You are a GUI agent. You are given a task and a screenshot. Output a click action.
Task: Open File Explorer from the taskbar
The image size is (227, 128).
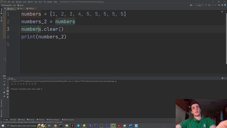[67, 126]
